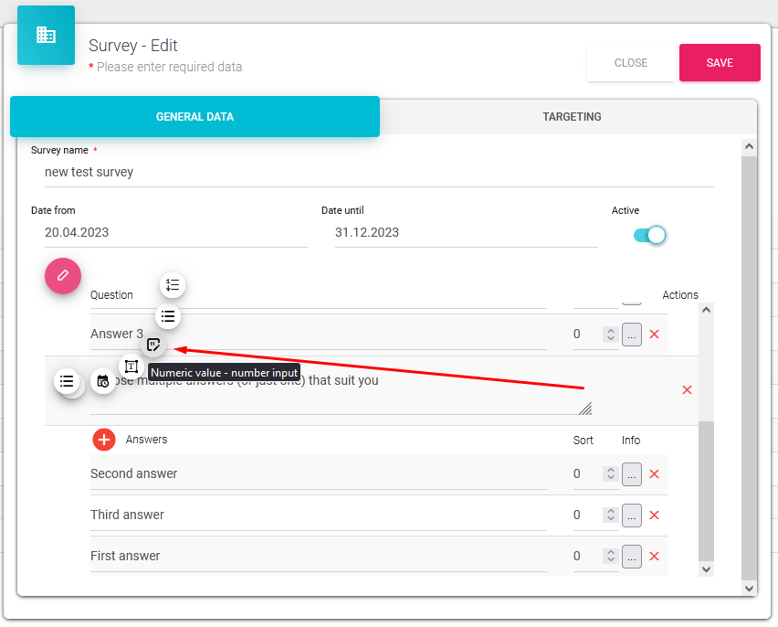Click the Survey name input field

click(x=379, y=172)
